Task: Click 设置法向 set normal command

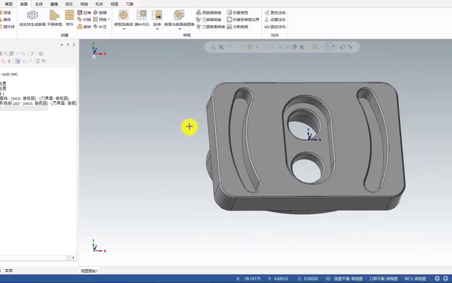Action: click(275, 20)
